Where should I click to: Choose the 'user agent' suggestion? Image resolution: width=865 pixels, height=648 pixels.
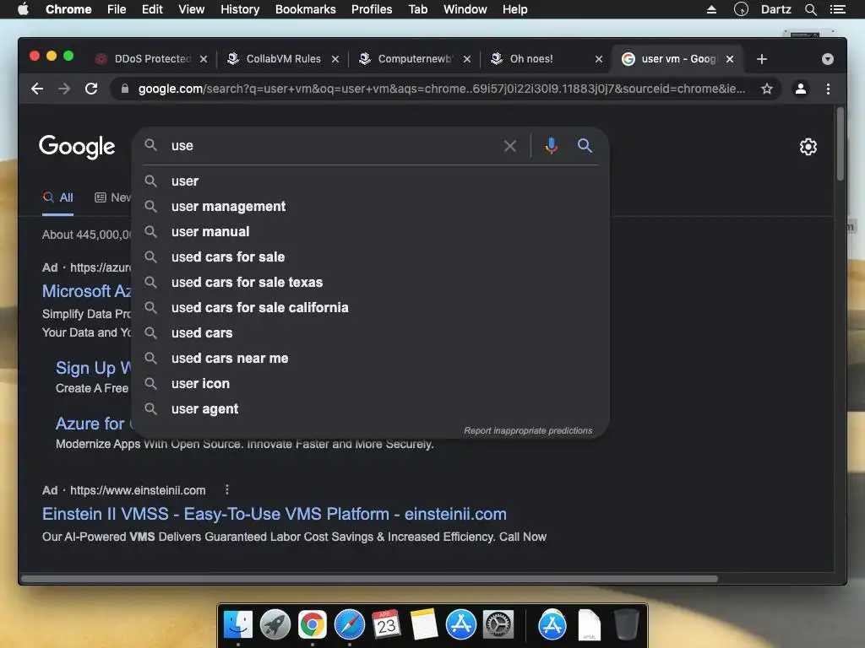(x=371, y=409)
